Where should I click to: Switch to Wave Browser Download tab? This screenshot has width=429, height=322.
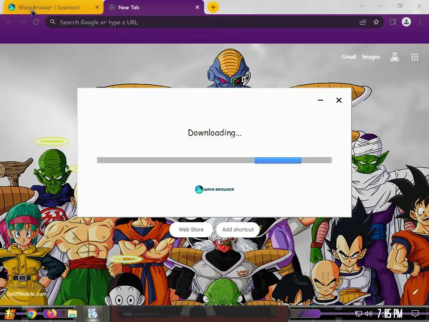tap(53, 8)
